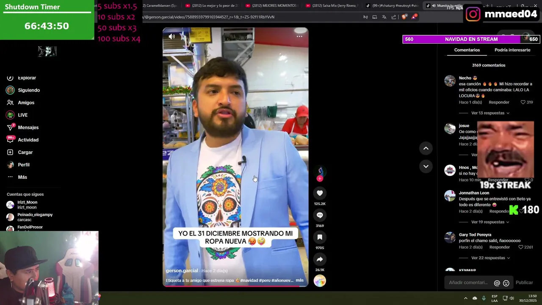This screenshot has height=305, width=542.
Task: Click the microphone tray icon
Action: tap(484, 298)
